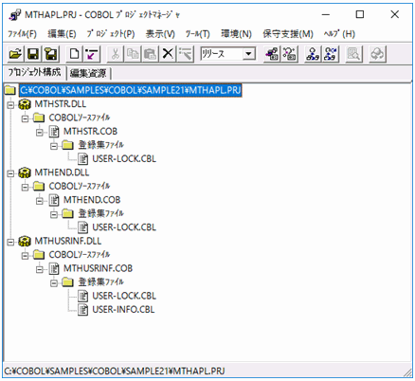The height and width of the screenshot is (381, 415).
Task: Click the status bar project path text
Action: point(115,371)
